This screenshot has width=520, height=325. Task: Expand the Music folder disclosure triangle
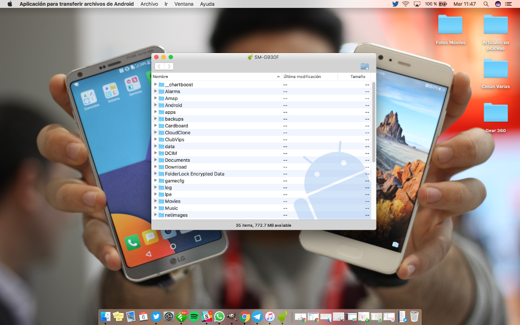pyautogui.click(x=155, y=208)
